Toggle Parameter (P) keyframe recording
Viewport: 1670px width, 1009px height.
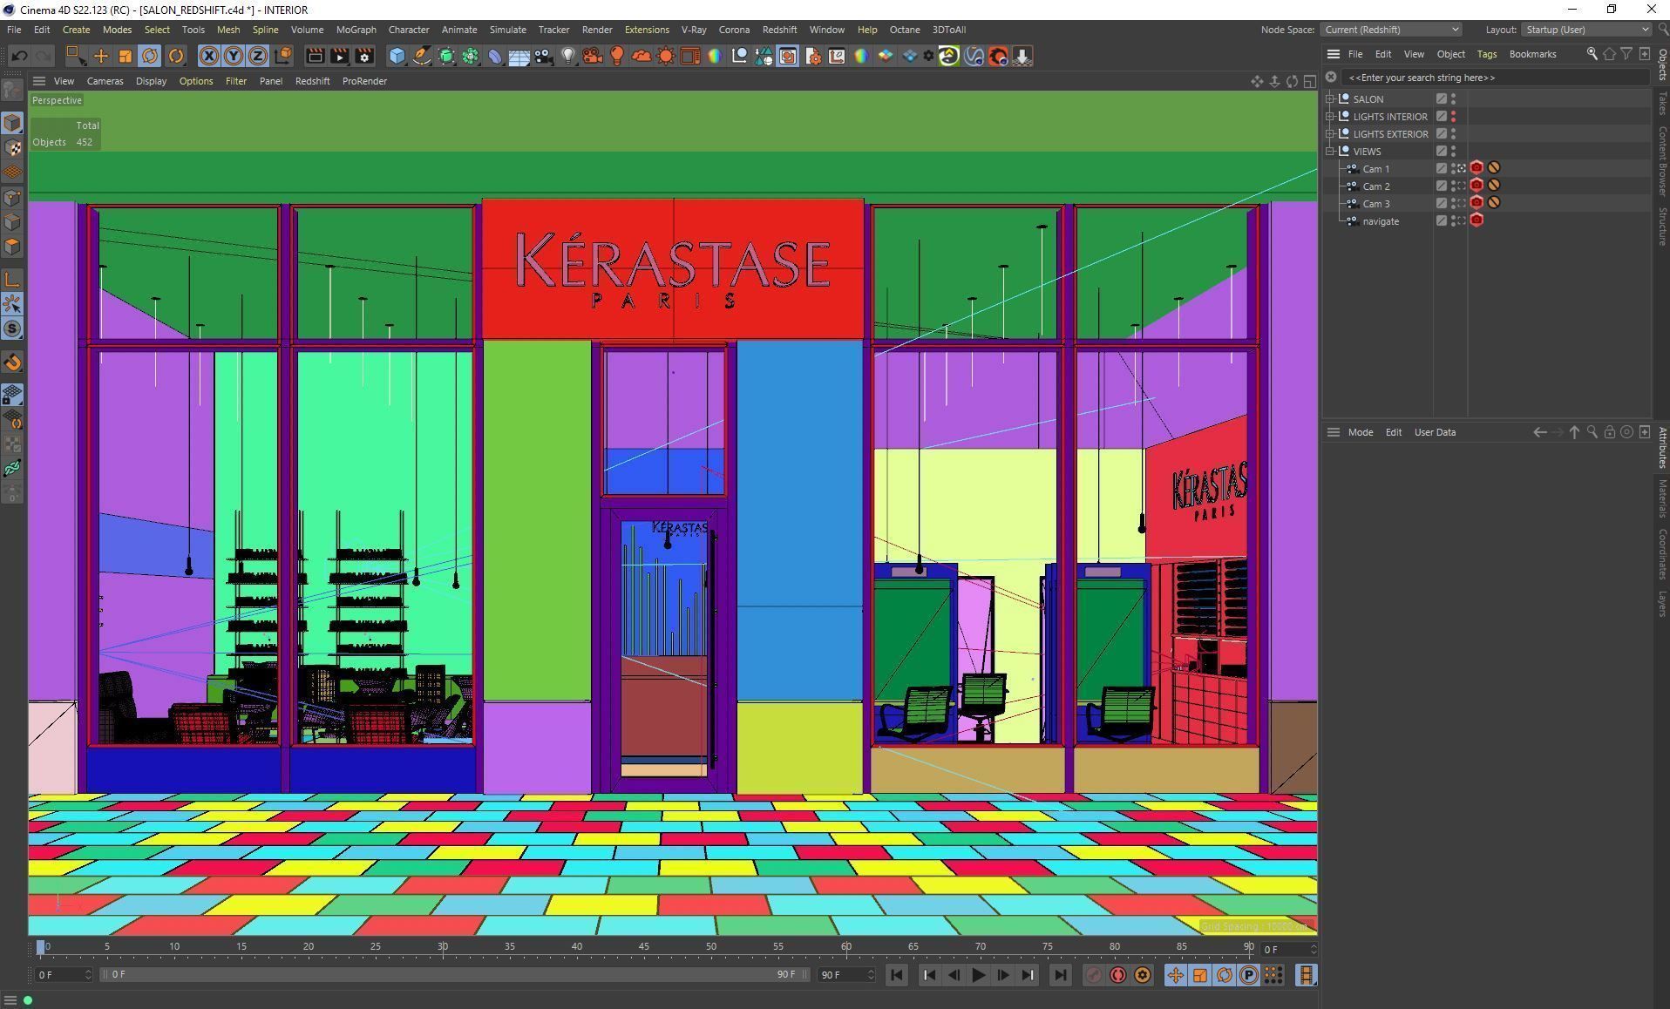coord(1248,975)
